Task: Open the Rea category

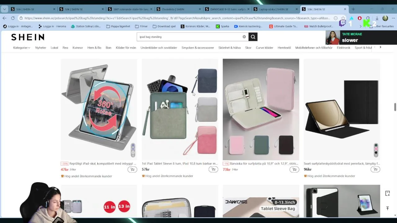Action: tap(65, 48)
